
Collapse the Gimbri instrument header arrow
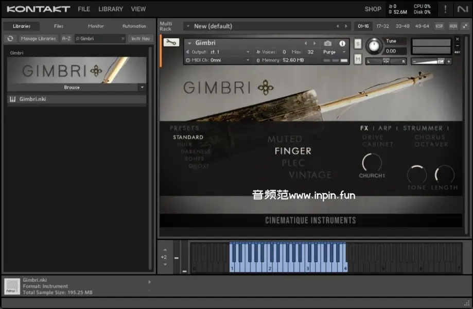(189, 43)
